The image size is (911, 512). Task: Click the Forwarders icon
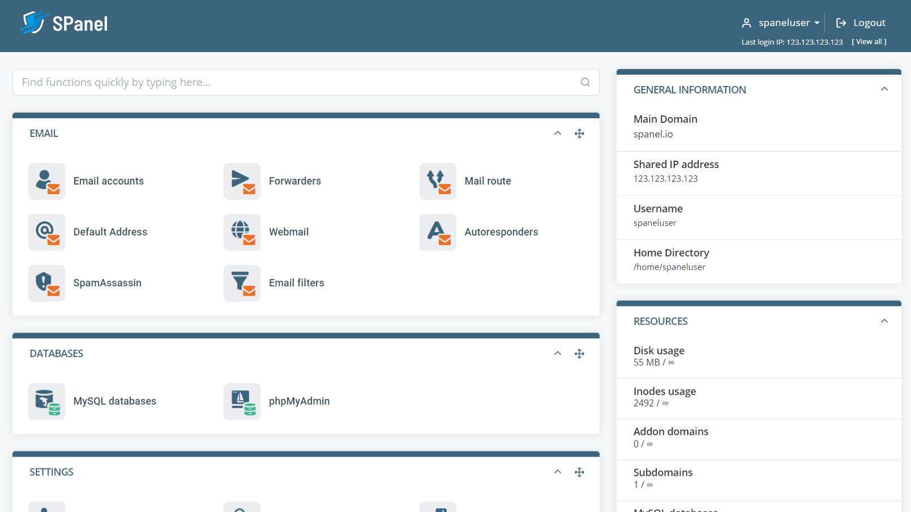[x=242, y=181]
